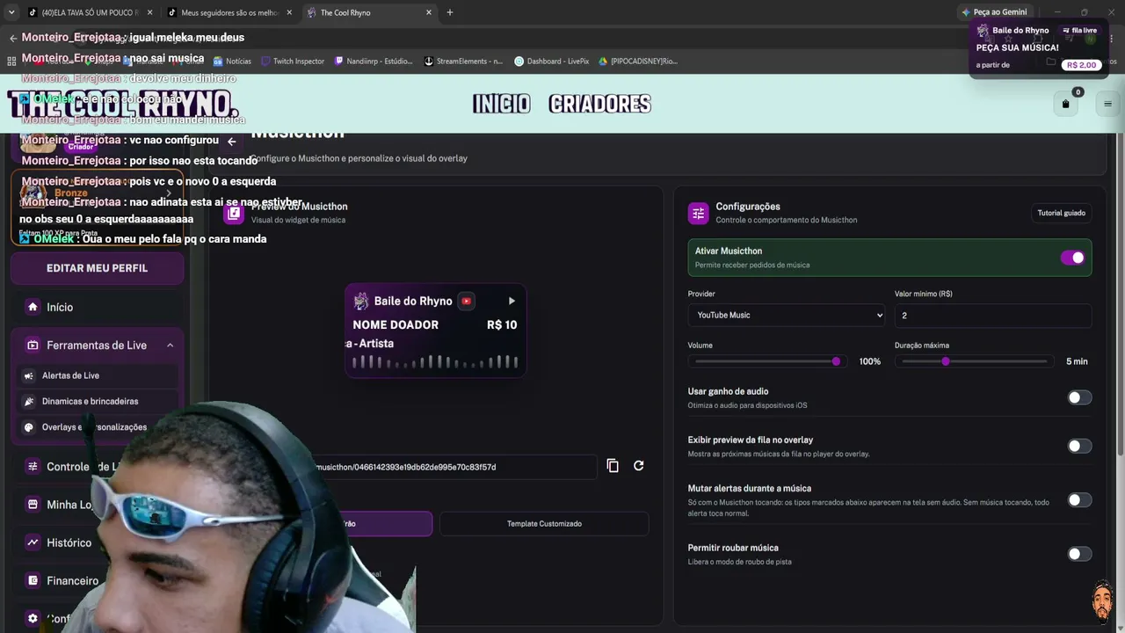Click the wallet icon for Financeiro
The width and height of the screenshot is (1125, 633).
point(33,580)
